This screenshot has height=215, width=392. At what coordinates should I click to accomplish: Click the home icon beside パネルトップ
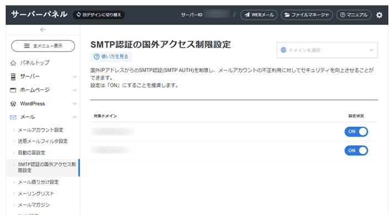pyautogui.click(x=13, y=63)
